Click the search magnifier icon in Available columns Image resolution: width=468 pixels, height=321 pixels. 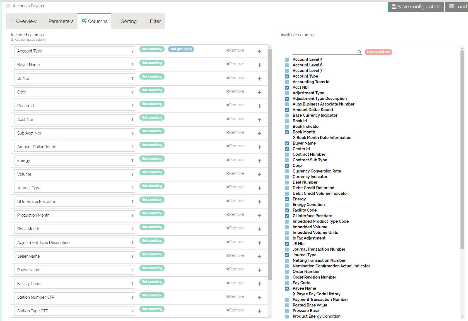[x=359, y=52]
